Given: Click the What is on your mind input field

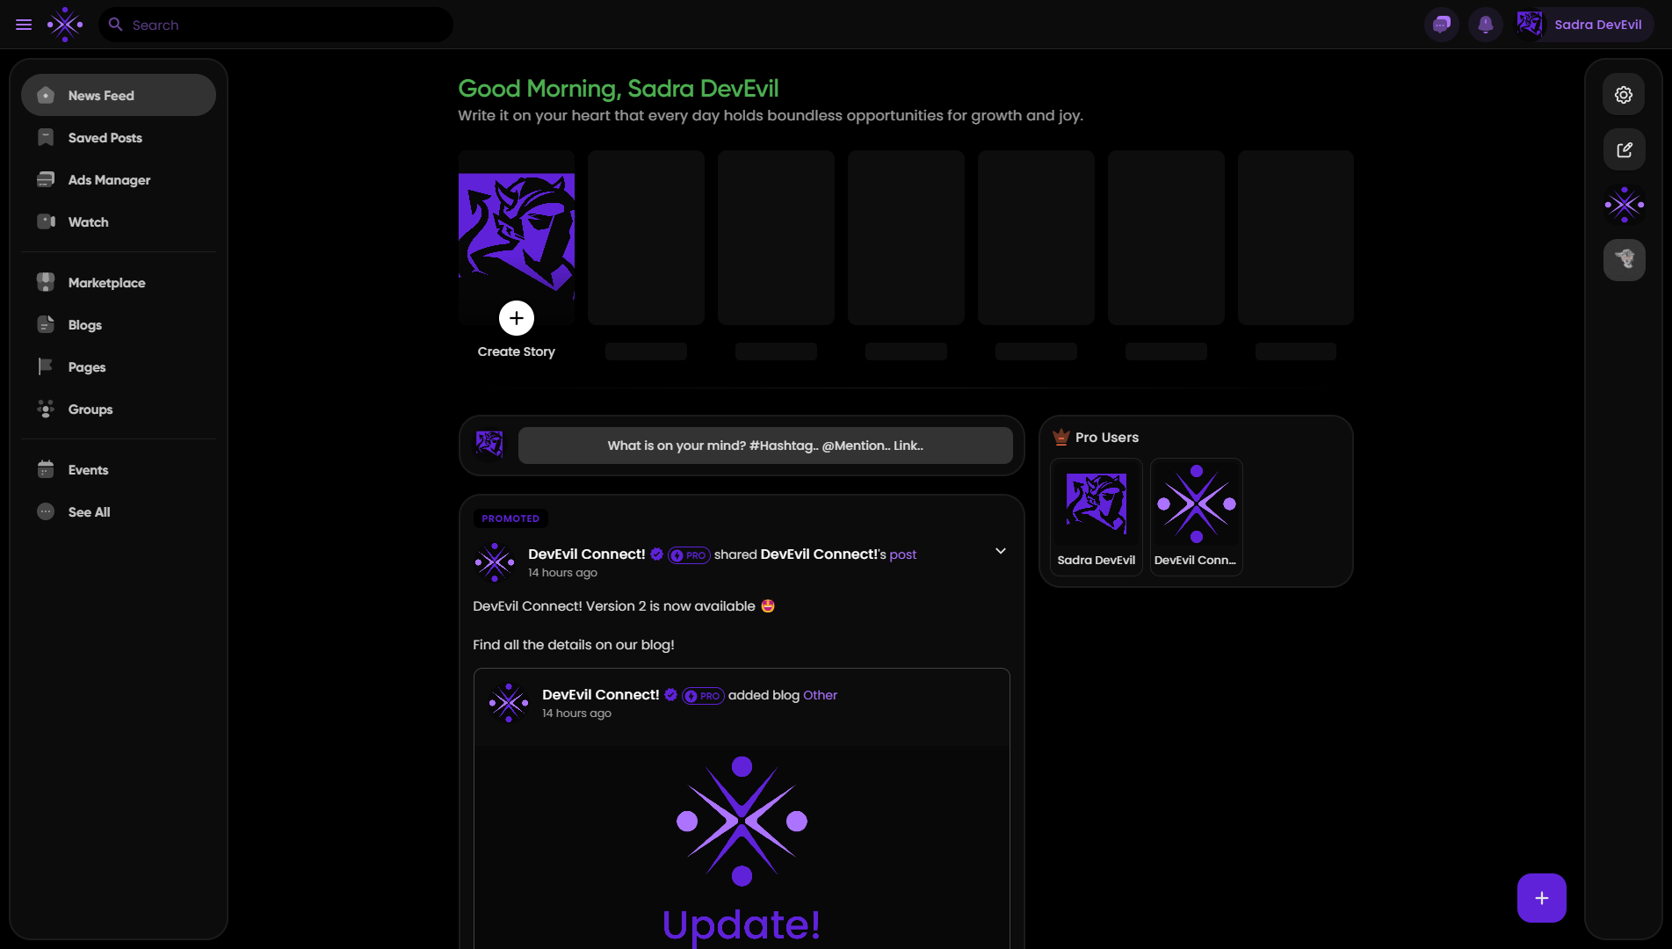Looking at the screenshot, I should (765, 446).
